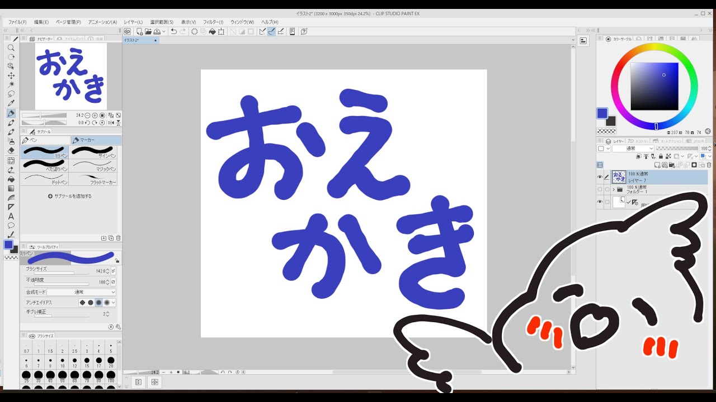Viewport: 716px width, 402px height.
Task: Select the サインペン sub tool
Action: pyautogui.click(x=93, y=152)
